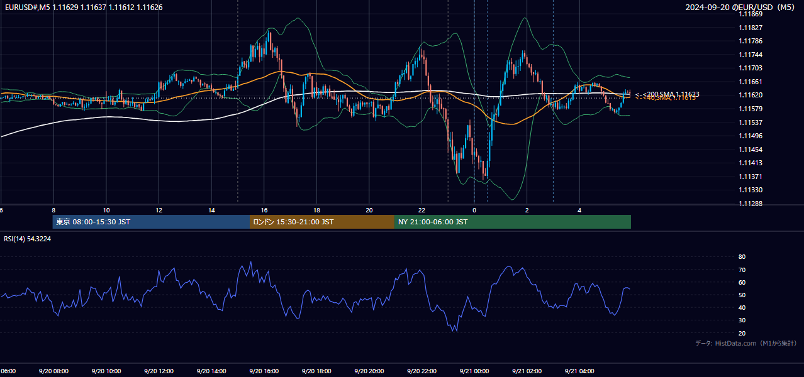Click midnight hour label 0 under price chart
The image size is (804, 377).
point(474,210)
